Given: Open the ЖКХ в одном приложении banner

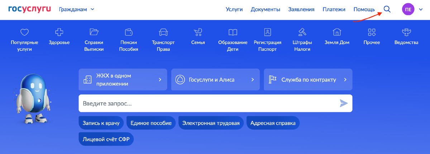Looking at the screenshot, I should tap(123, 79).
